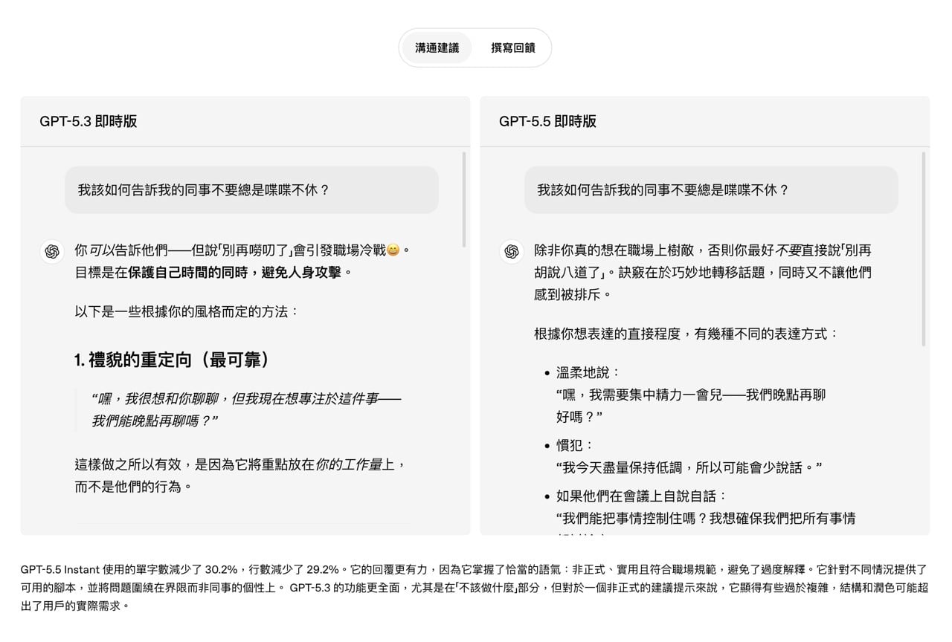952x642 pixels.
Task: Click the ChatGPT logo in GPT-5.3 panel
Action: pyautogui.click(x=52, y=252)
